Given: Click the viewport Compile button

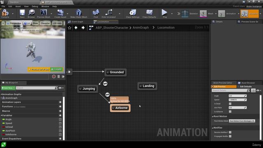Looking at the screenshot, I should pos(57,69).
